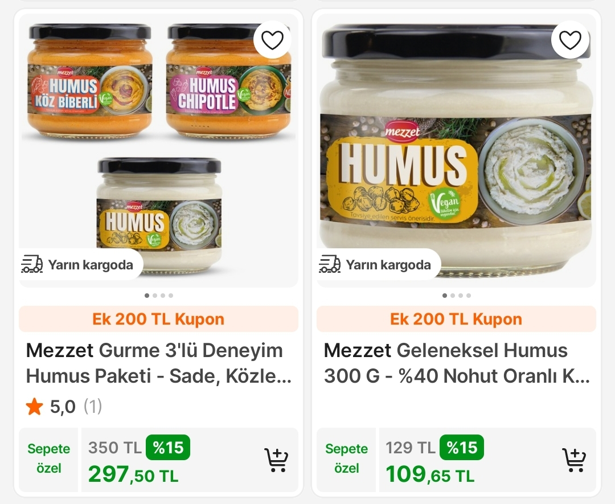615x504 pixels.
Task: Tap left product's Ek 200 TL Kupon banner
Action: point(158,319)
